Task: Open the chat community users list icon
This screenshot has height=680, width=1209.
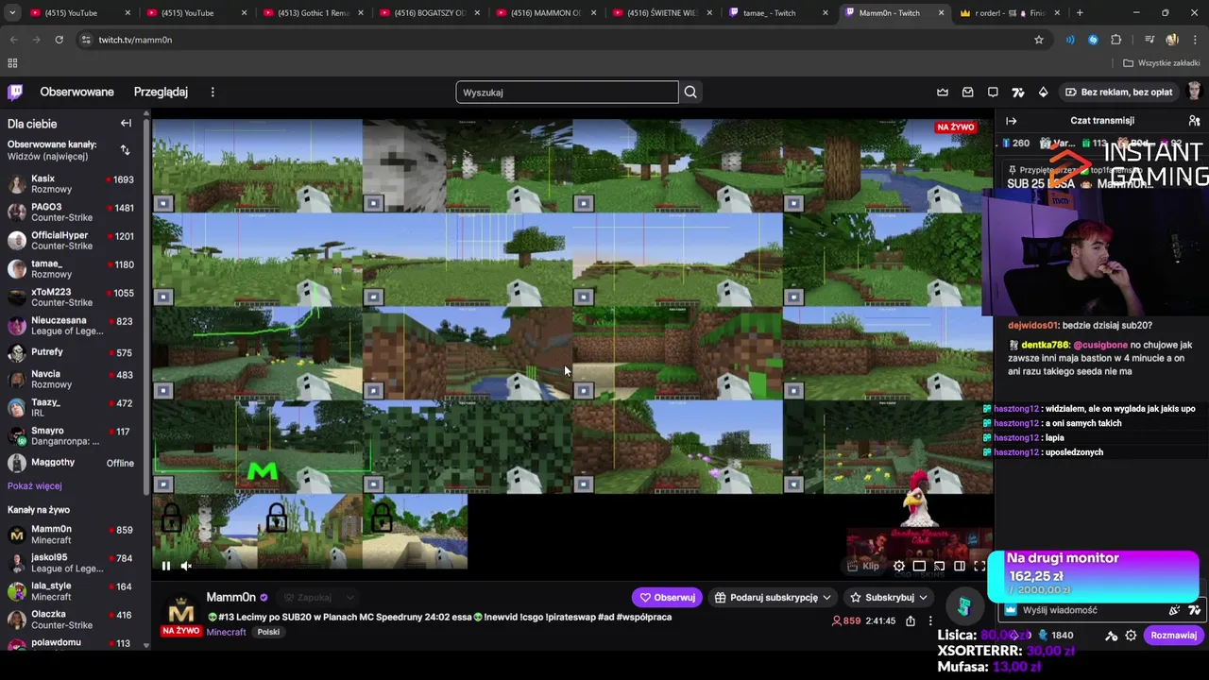Action: coord(1194,121)
